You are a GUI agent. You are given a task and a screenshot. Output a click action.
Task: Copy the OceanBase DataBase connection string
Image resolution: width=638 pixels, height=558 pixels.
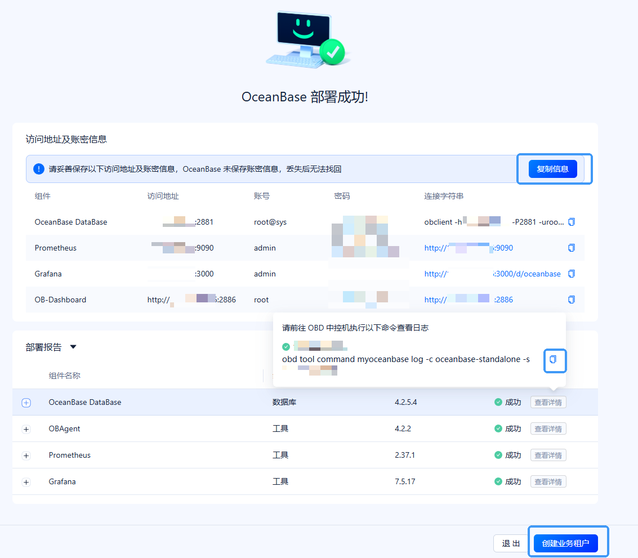tap(571, 222)
